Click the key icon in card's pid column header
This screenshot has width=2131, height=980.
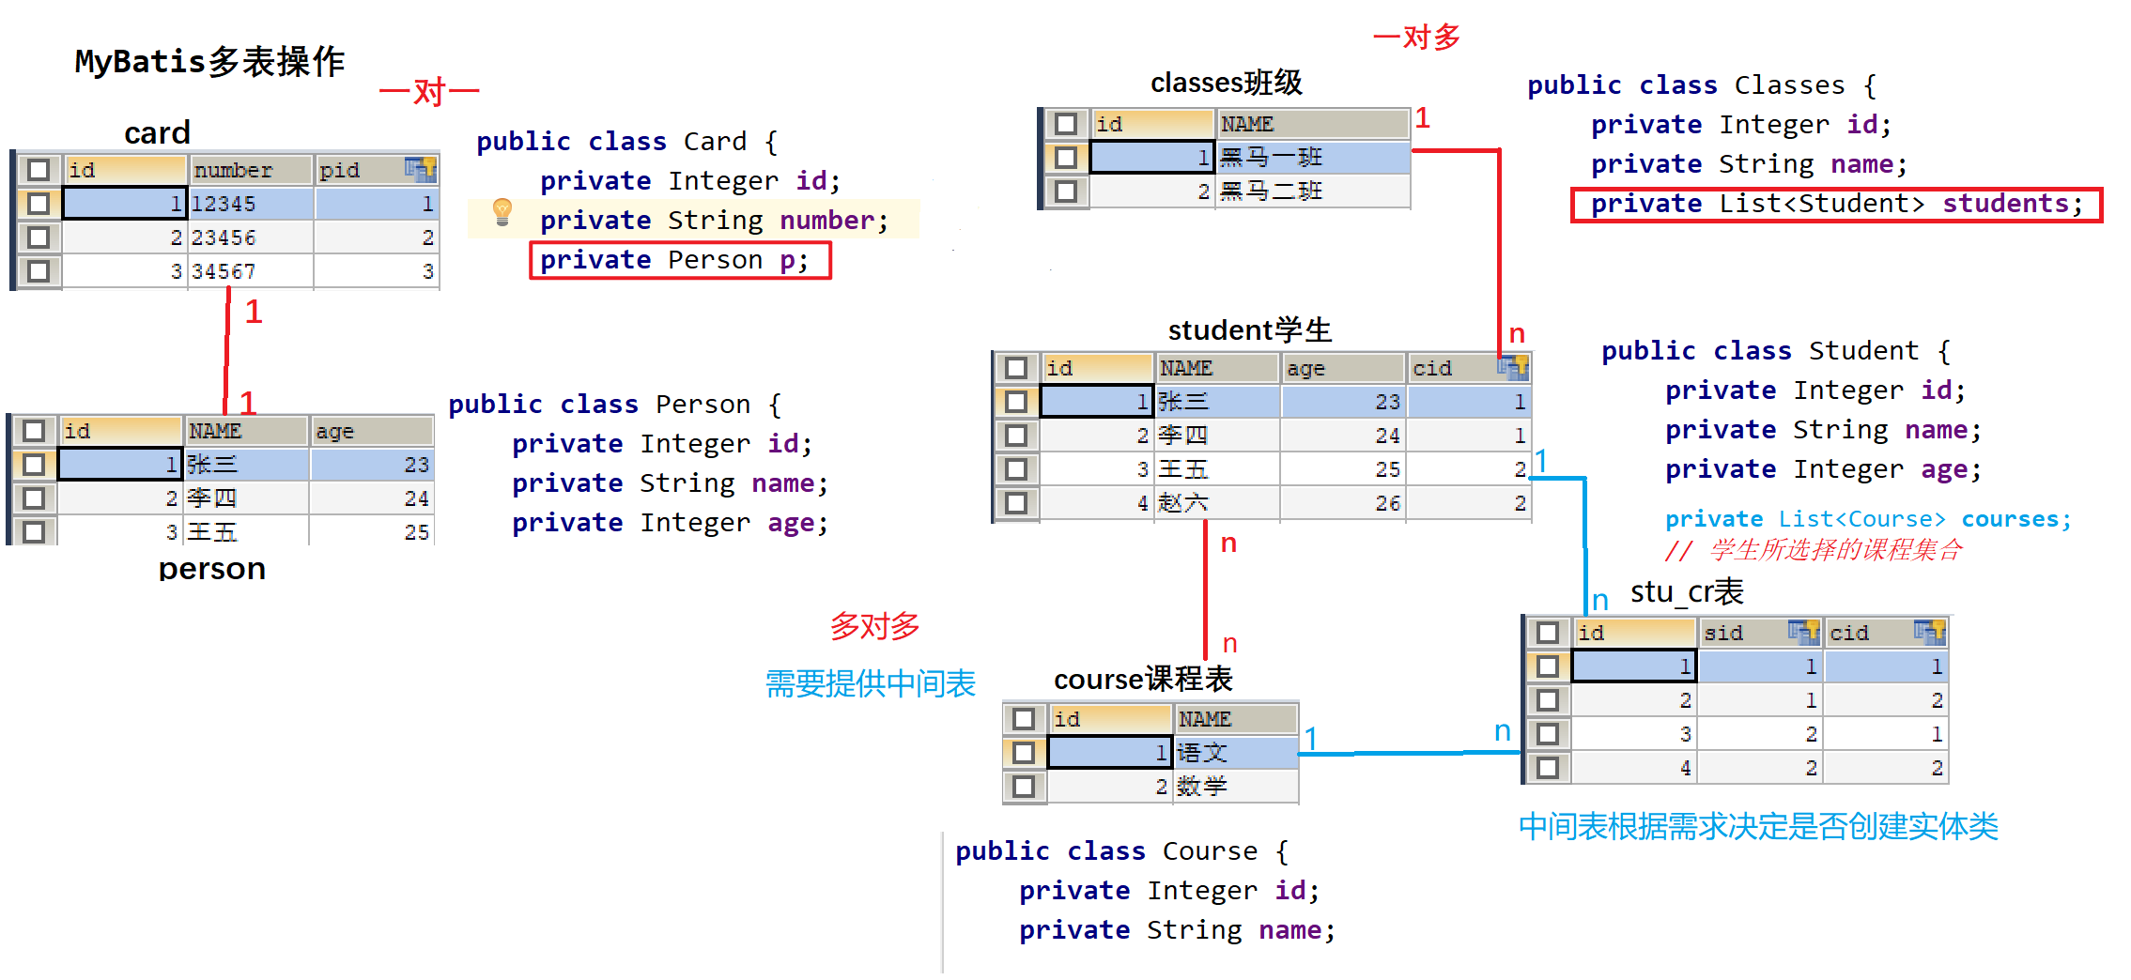click(420, 169)
